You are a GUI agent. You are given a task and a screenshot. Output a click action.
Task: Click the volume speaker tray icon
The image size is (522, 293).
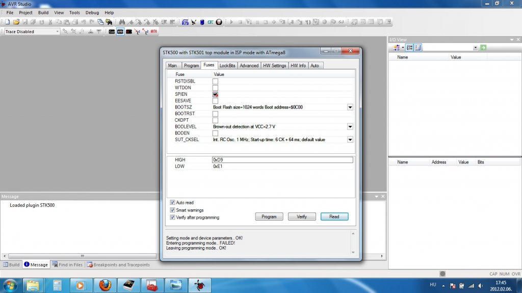pyautogui.click(x=480, y=286)
